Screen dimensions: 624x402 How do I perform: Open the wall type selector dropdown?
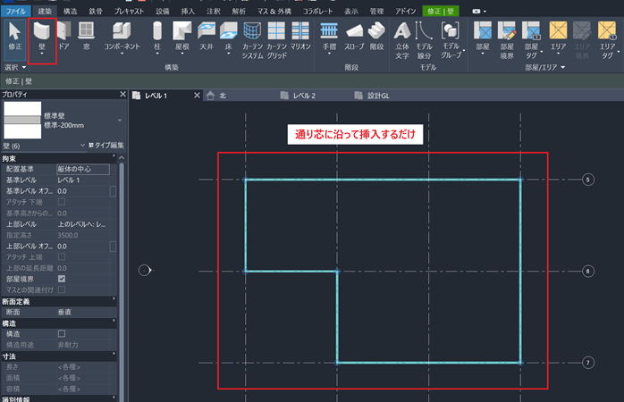tap(119, 120)
